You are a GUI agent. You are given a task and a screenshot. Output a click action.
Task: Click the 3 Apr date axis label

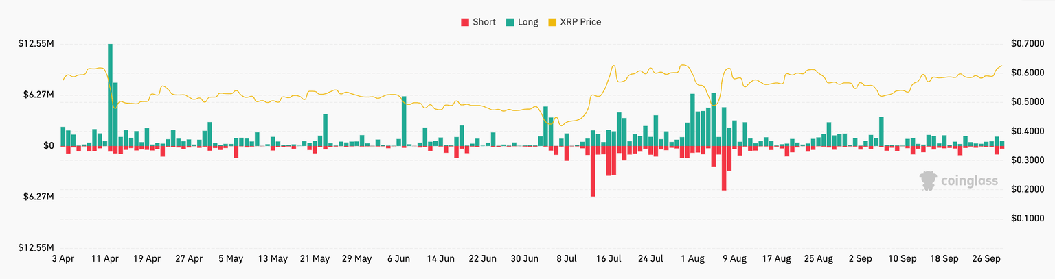63,259
